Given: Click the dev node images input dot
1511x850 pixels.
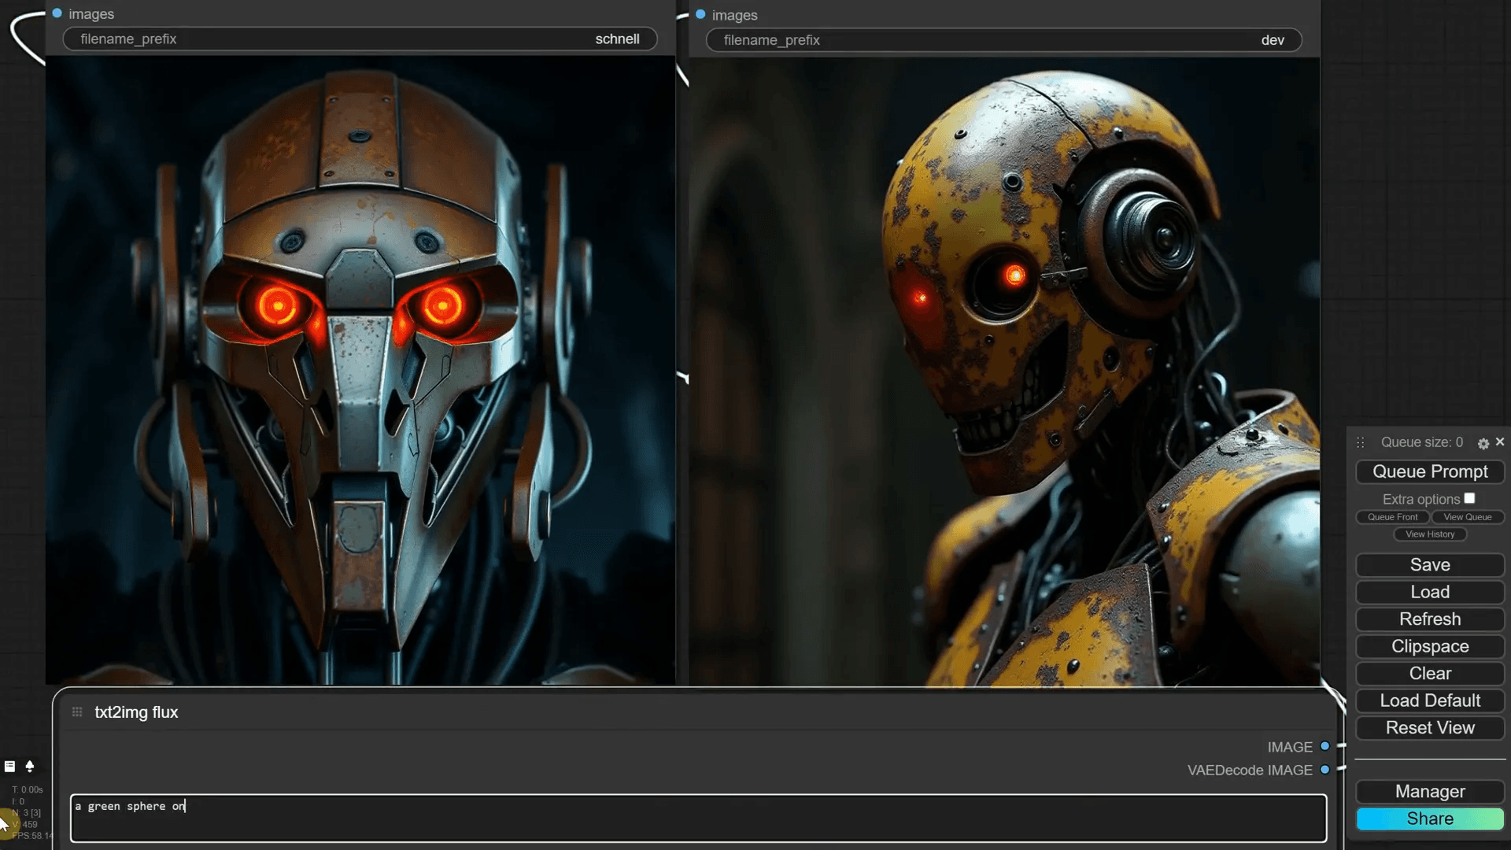Looking at the screenshot, I should click(700, 14).
